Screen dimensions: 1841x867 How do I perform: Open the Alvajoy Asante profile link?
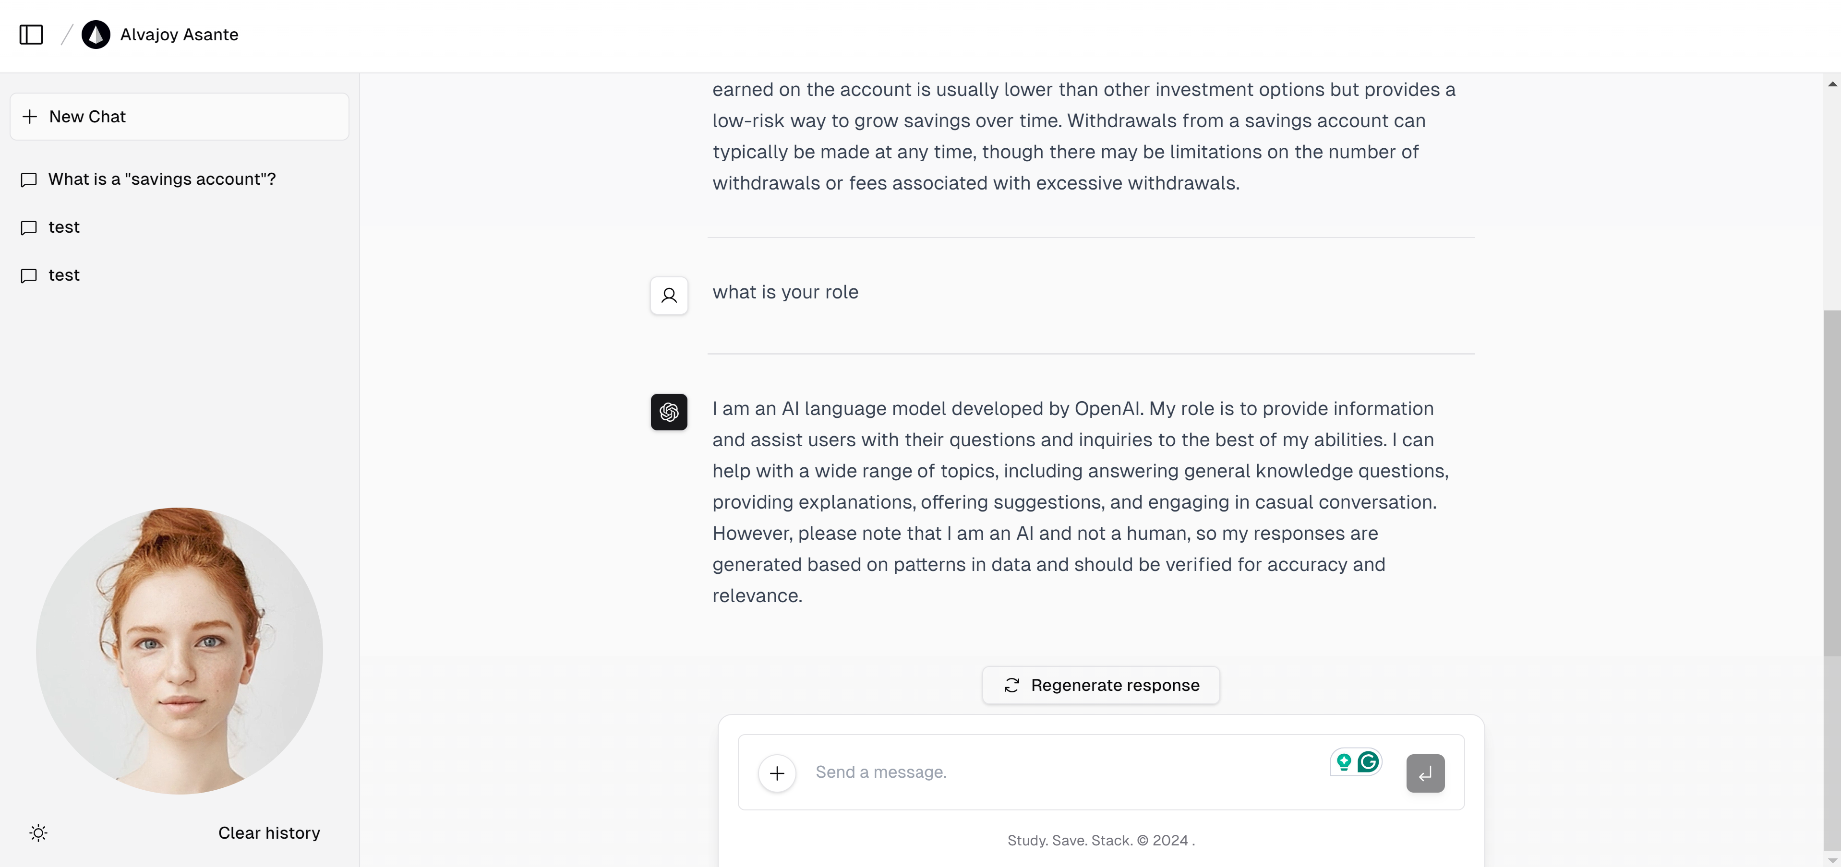(x=179, y=34)
